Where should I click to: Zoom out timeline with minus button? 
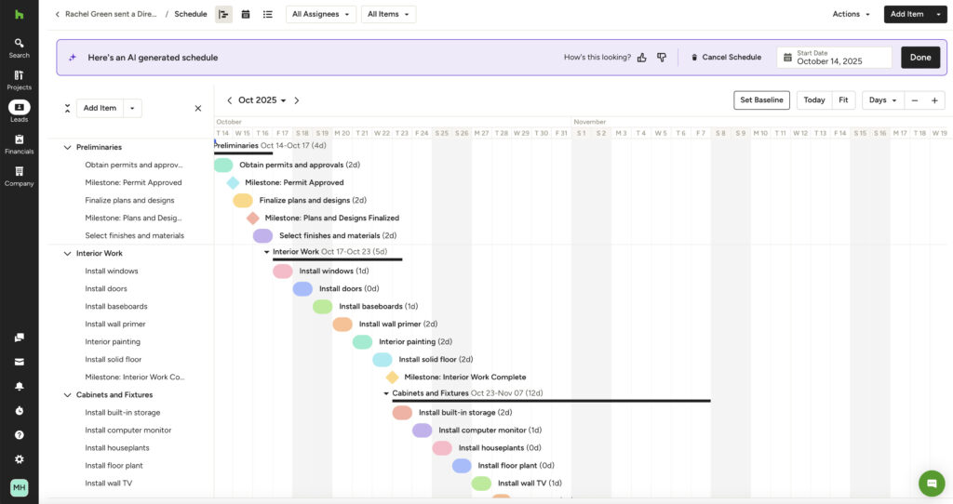point(915,100)
